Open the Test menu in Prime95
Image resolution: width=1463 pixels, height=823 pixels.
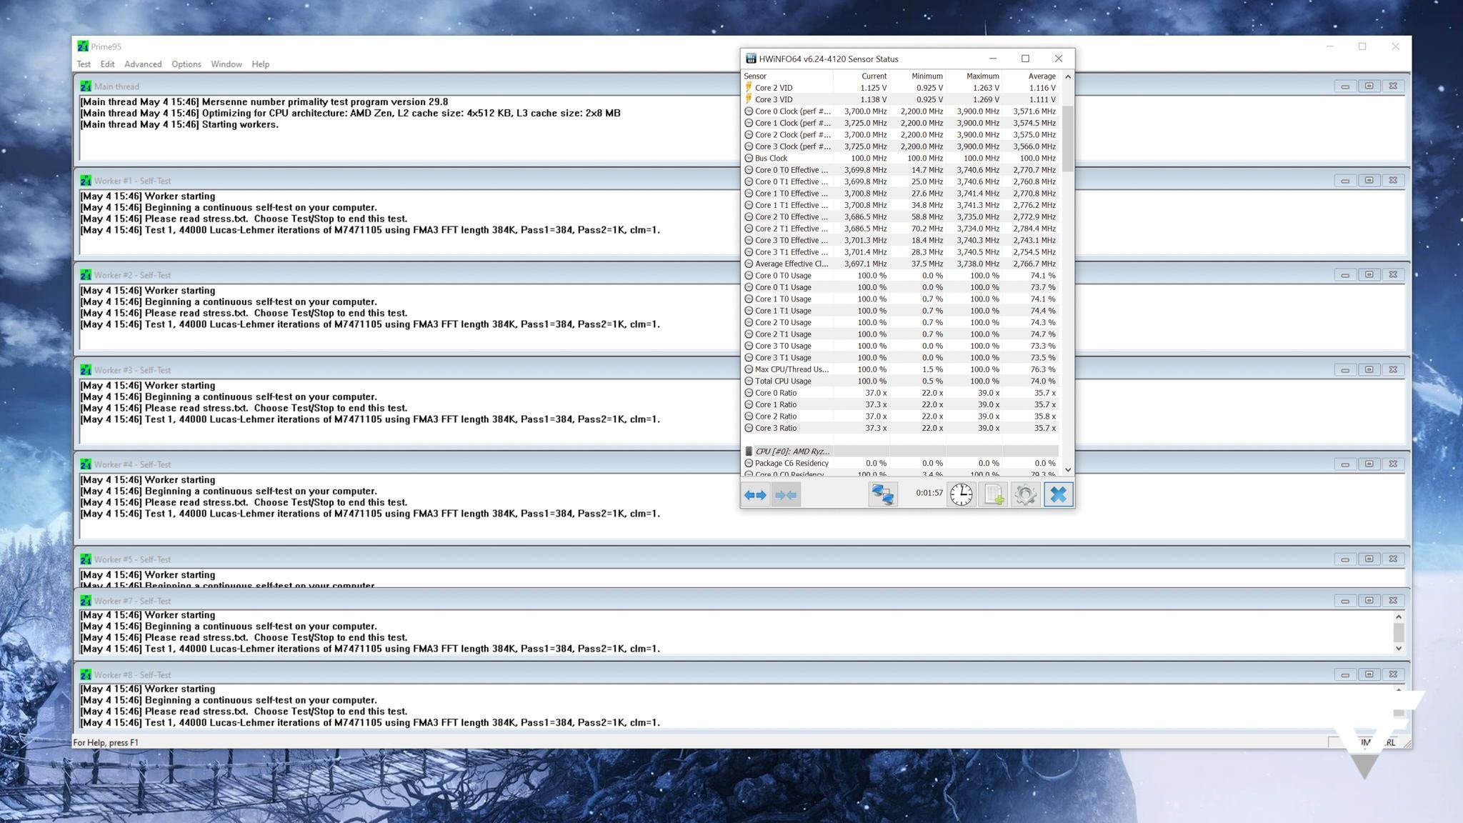pyautogui.click(x=84, y=64)
